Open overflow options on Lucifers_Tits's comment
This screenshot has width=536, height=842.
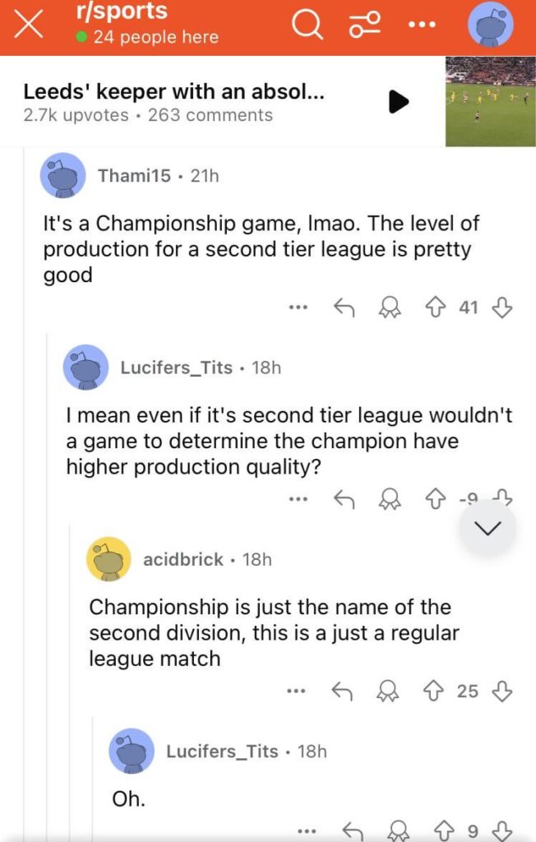pyautogui.click(x=298, y=499)
